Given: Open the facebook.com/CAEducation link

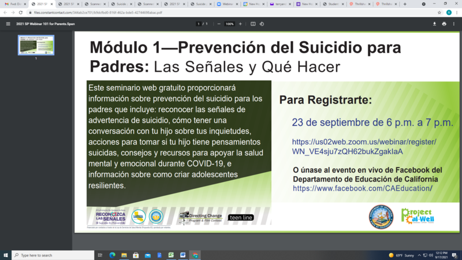Looking at the screenshot, I should point(363,188).
